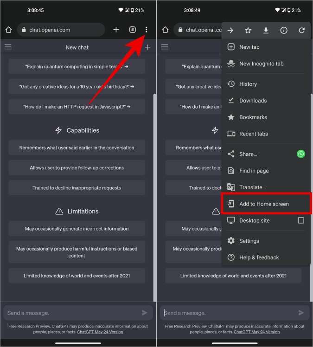Image resolution: width=313 pixels, height=347 pixels.
Task: Open Downloads from the menu
Action: pyautogui.click(x=266, y=101)
